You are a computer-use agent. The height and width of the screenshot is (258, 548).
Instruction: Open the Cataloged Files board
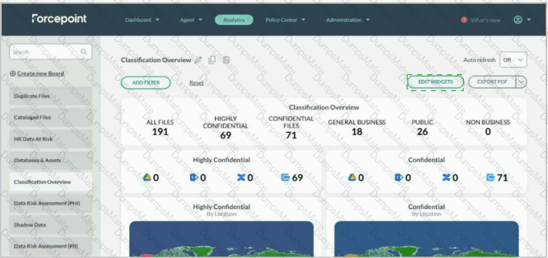51,118
